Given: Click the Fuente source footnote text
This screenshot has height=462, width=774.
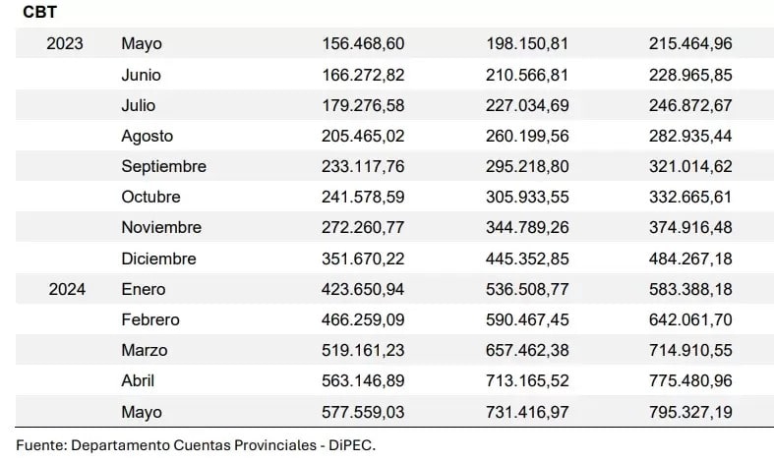Looking at the screenshot, I should click(196, 444).
